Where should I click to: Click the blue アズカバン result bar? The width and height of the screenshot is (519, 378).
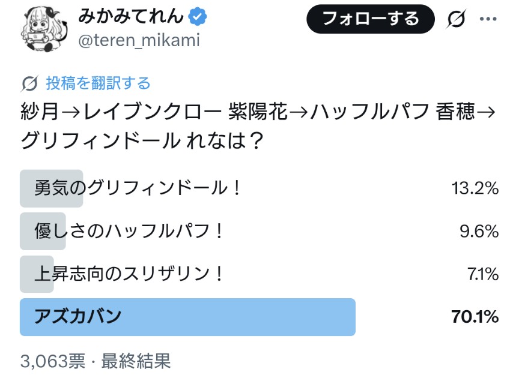[x=187, y=317]
